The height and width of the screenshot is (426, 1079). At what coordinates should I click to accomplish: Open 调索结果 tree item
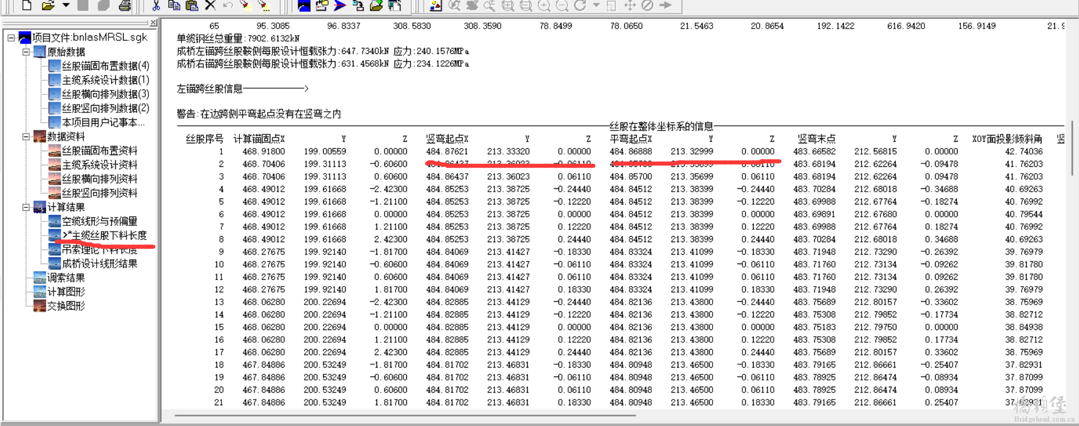coord(66,278)
